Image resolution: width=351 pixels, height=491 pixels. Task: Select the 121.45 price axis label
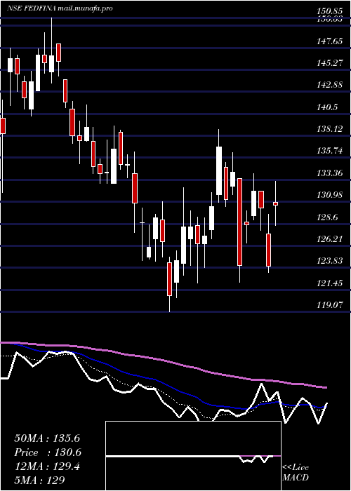pos(329,283)
